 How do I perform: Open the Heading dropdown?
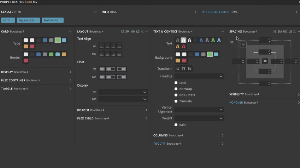click(199, 76)
